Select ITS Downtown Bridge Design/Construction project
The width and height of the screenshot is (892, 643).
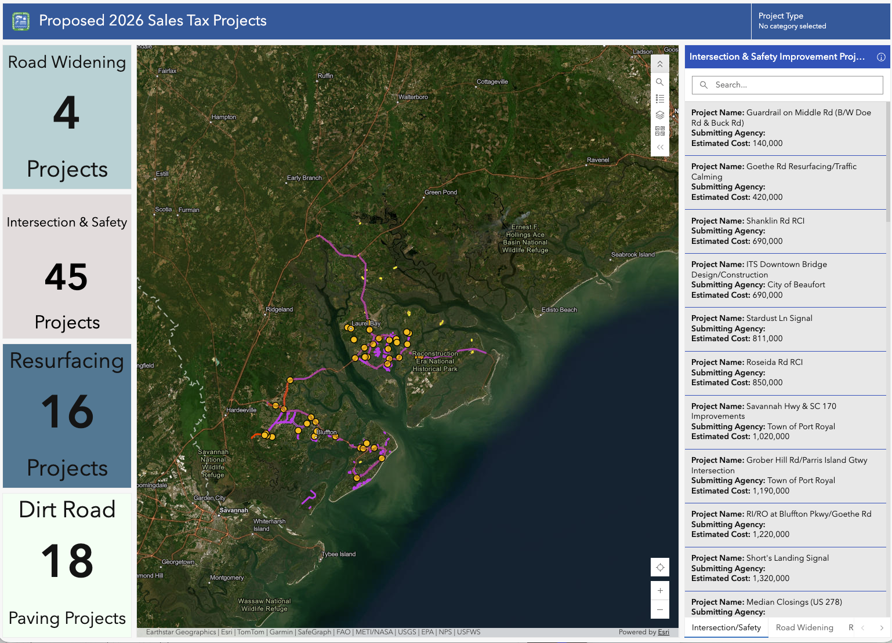pyautogui.click(x=785, y=280)
